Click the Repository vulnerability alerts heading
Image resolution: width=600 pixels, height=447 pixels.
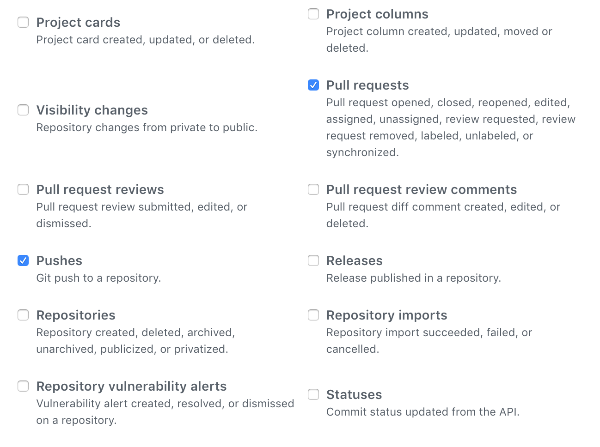(131, 387)
